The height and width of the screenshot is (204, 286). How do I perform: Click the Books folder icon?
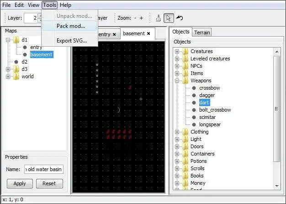[185, 176]
